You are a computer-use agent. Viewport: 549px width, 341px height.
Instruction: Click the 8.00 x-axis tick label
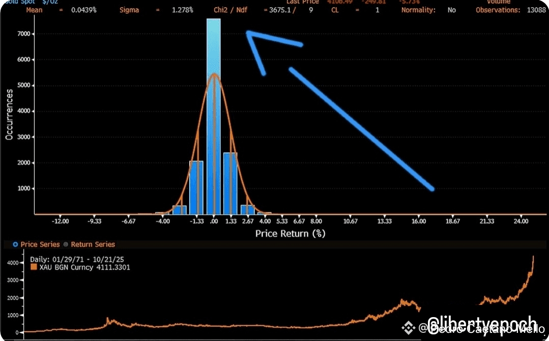(x=316, y=221)
